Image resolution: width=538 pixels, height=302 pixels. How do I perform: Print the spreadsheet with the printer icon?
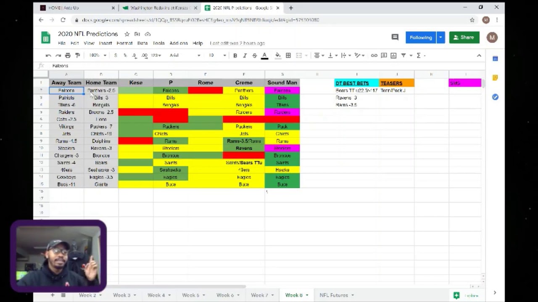pos(68,55)
